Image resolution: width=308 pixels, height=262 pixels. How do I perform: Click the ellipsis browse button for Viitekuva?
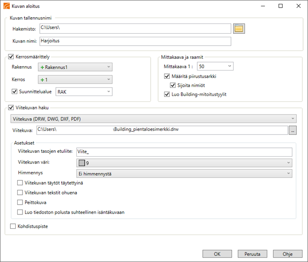pos(293,130)
